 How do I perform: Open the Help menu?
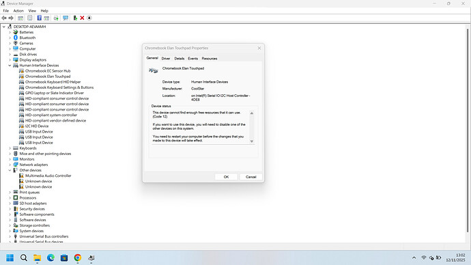(44, 11)
